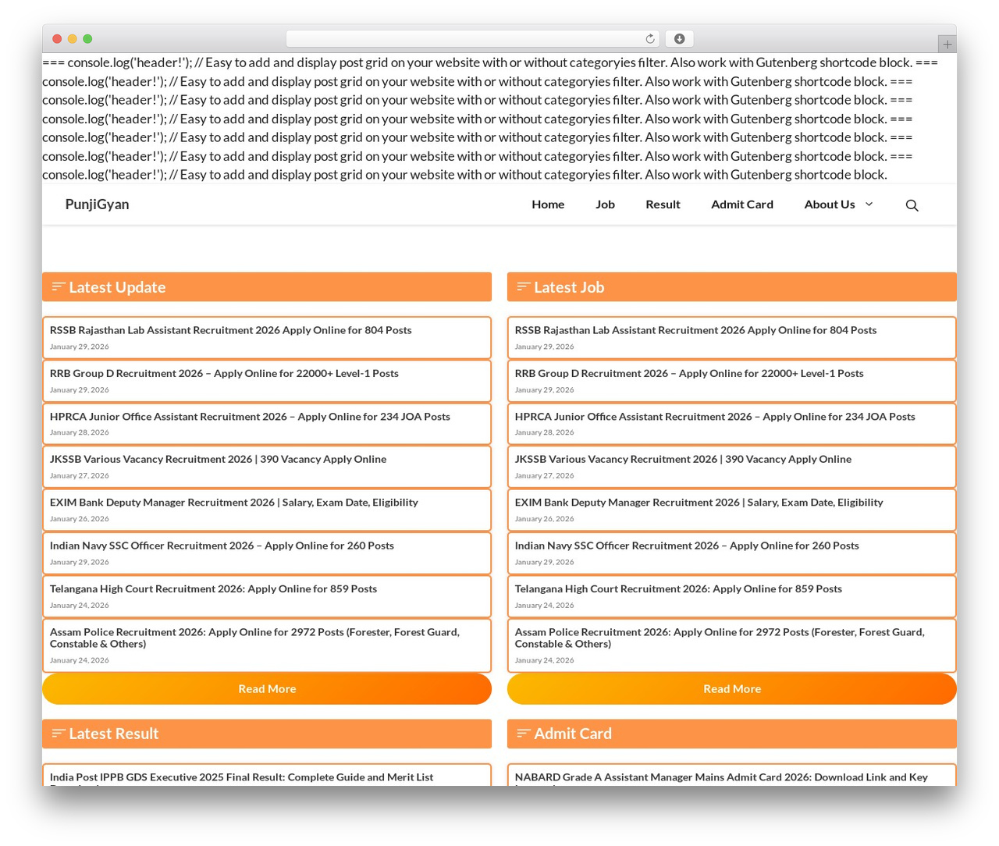Image resolution: width=999 pixels, height=846 pixels.
Task: Open the Admit Card menu item
Action: point(742,204)
